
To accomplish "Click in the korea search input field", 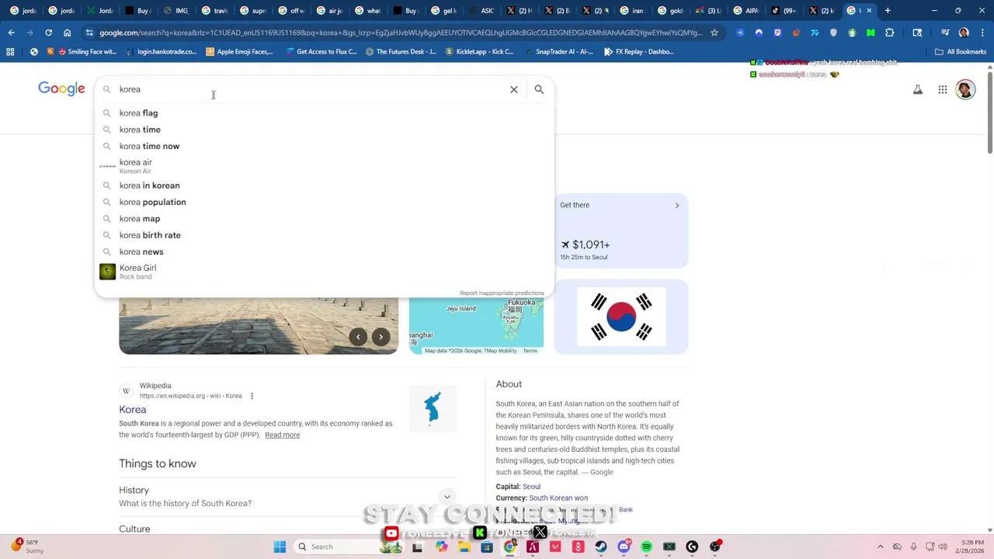I will (311, 89).
